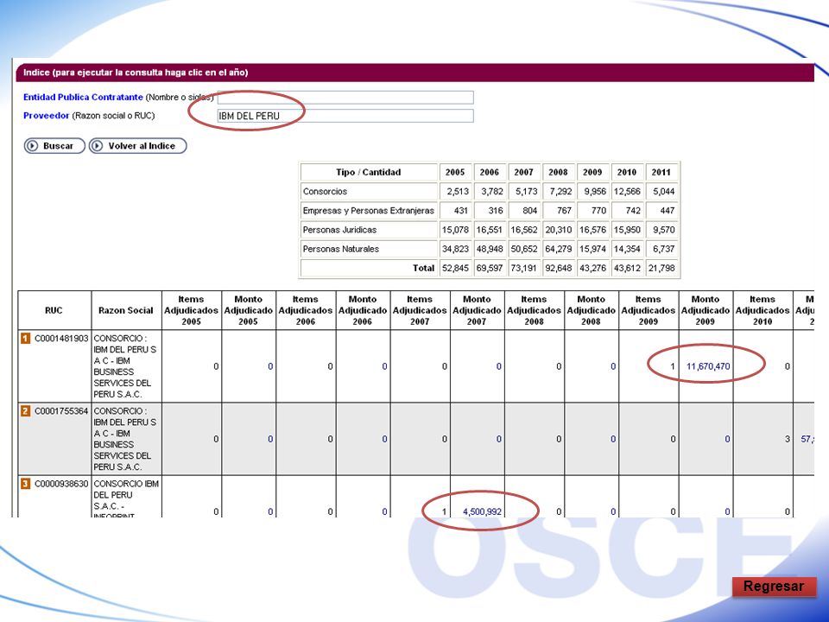Click the Empresas y Personas Extranjeras row label
The height and width of the screenshot is (622, 829).
click(x=368, y=211)
